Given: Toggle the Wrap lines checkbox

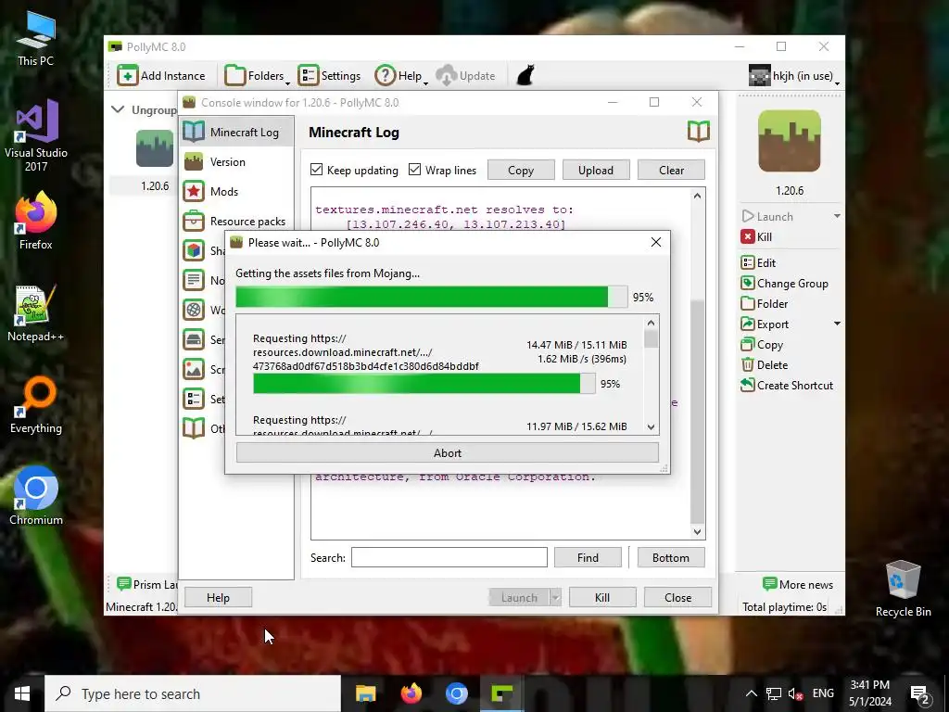Looking at the screenshot, I should (414, 170).
